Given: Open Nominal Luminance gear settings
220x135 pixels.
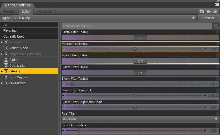Looking at the screenshot, I should pos(217,44).
